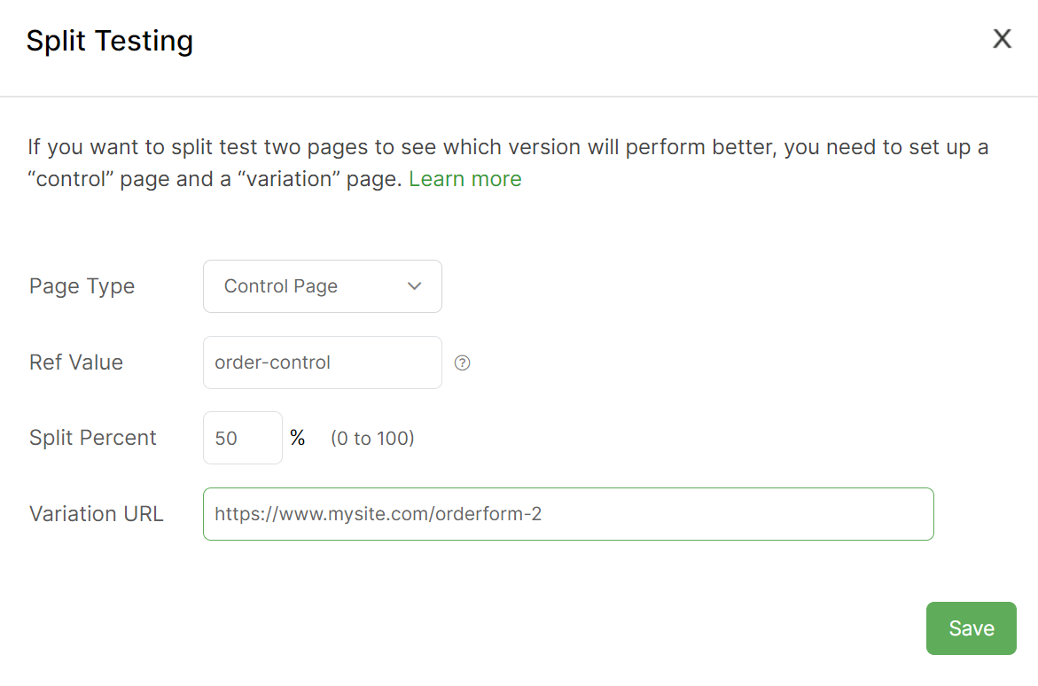
Task: Click the percent sign after Split Percent
Action: 298,438
